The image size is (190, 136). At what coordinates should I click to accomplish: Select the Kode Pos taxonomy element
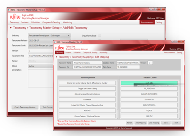[x=87, y=111]
